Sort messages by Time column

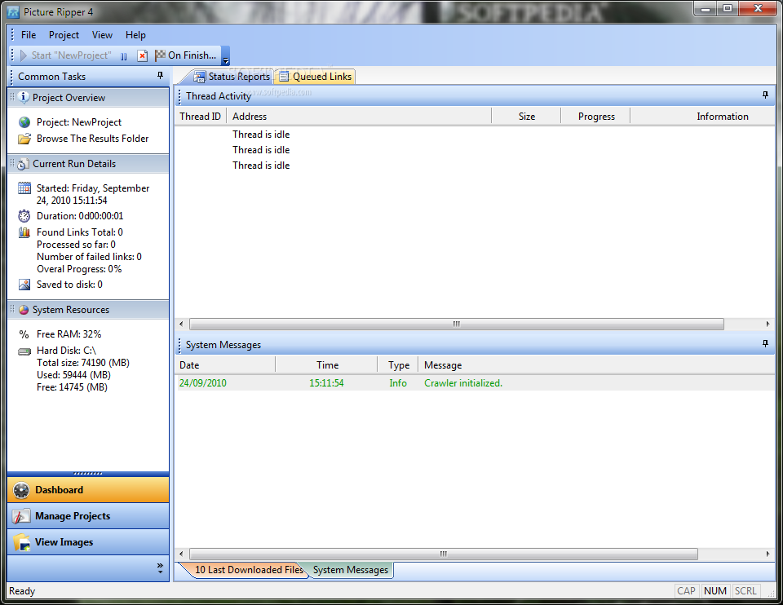click(326, 365)
